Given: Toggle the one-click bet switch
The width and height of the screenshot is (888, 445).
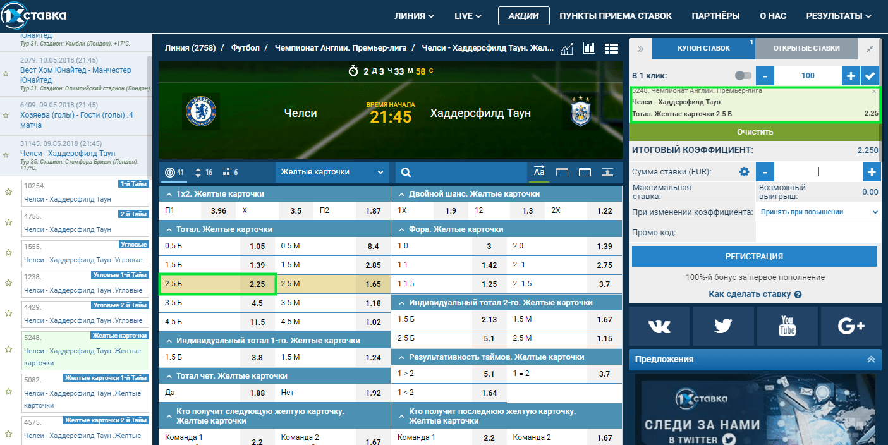Looking at the screenshot, I should (x=743, y=76).
